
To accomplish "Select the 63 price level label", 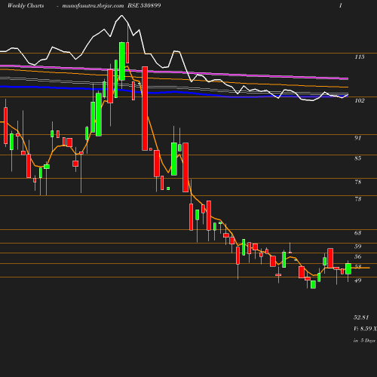I will pyautogui.click(x=358, y=233).
